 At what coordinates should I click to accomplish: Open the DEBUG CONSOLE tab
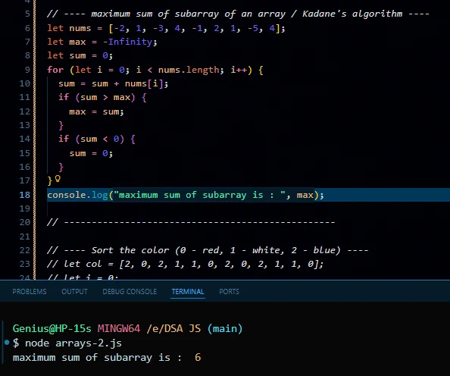[130, 292]
